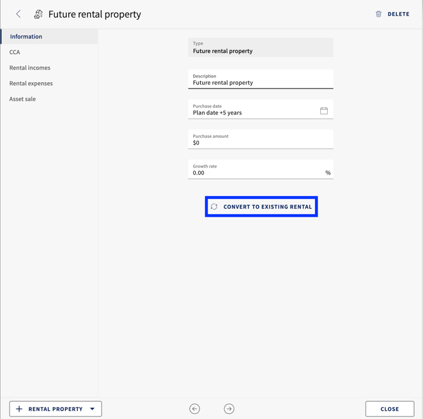The width and height of the screenshot is (423, 419).
Task: Click the convert refresh arrows icon
Action: (214, 207)
